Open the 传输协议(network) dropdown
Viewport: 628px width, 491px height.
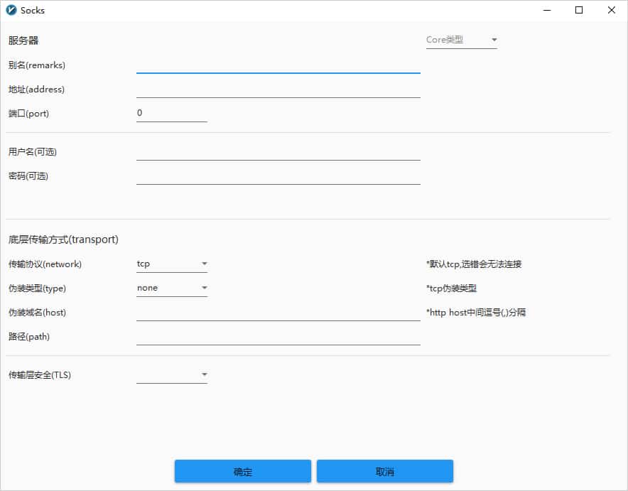click(x=170, y=263)
